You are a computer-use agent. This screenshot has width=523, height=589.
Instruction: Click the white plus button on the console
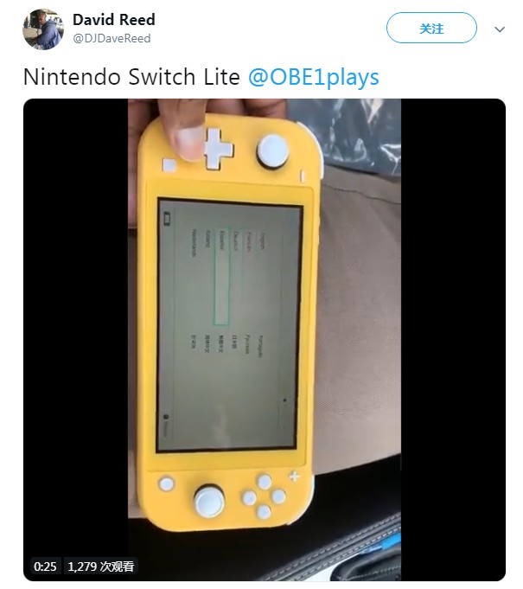pos(295,477)
